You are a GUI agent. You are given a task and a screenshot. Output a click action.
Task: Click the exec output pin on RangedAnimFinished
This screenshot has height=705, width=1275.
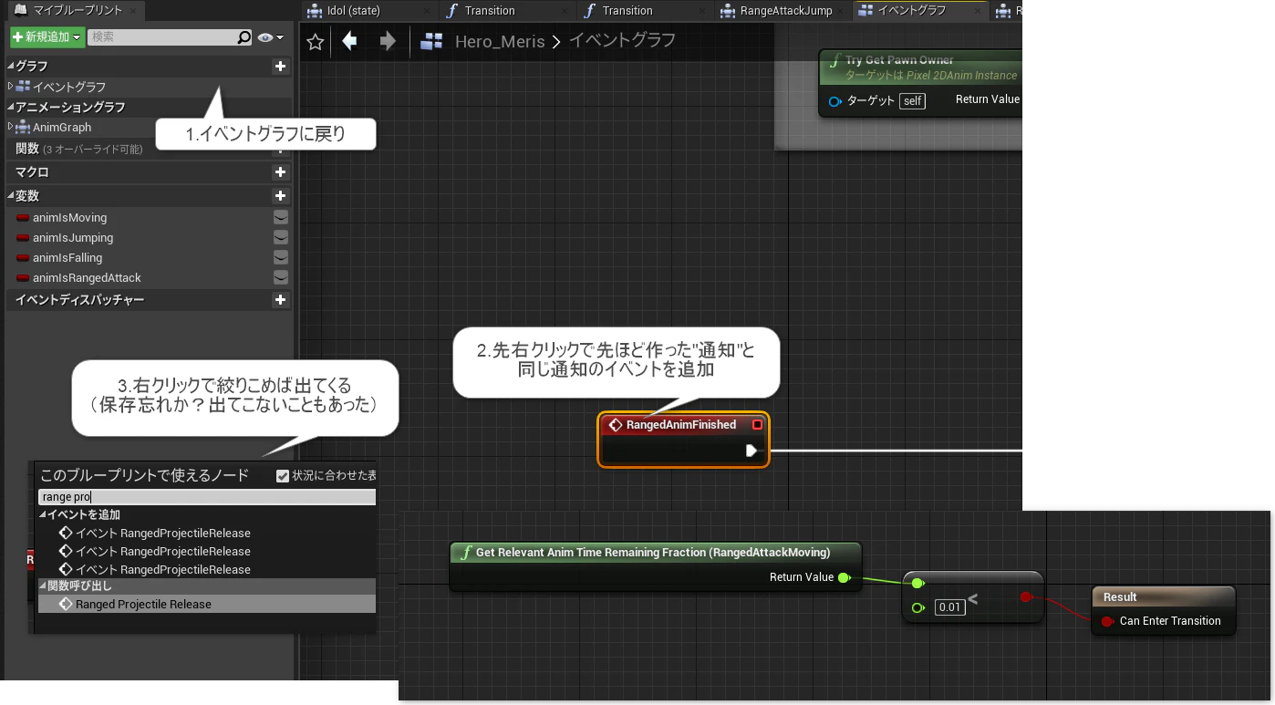point(752,451)
